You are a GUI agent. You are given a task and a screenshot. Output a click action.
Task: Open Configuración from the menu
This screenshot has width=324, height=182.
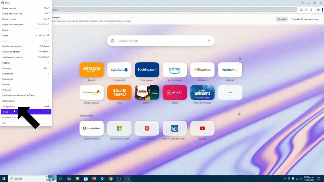coord(26,106)
